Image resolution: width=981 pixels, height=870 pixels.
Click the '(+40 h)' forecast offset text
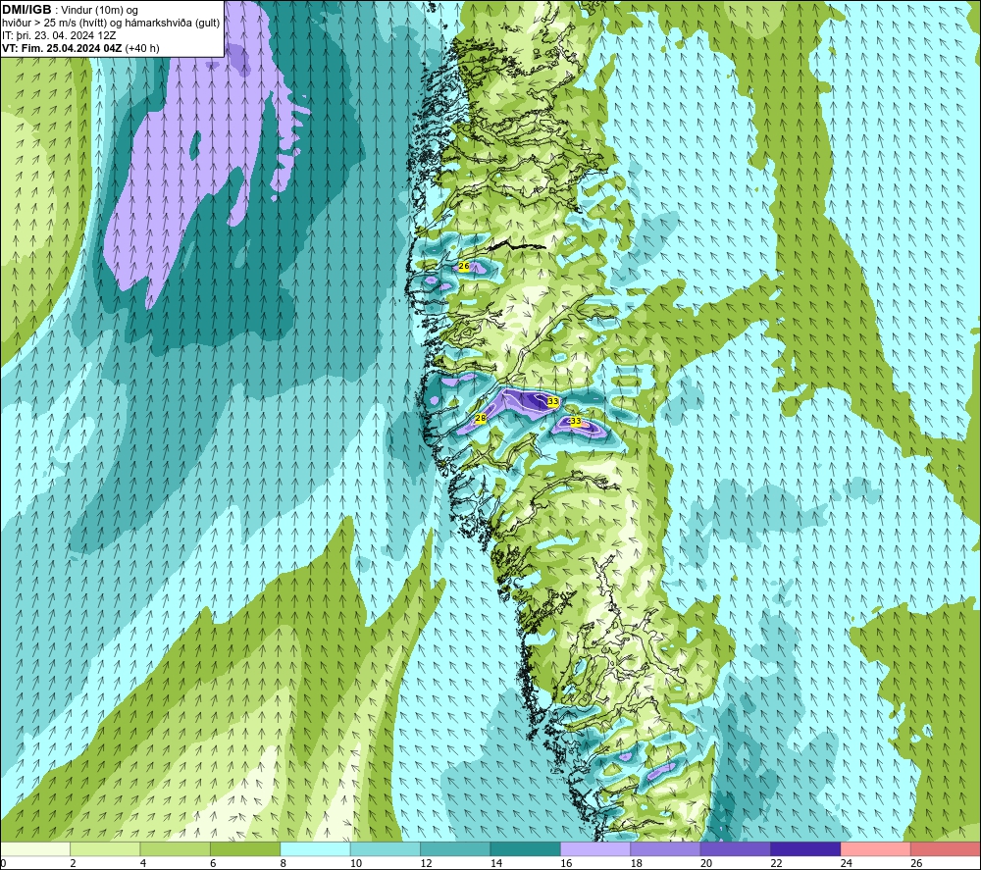point(142,48)
